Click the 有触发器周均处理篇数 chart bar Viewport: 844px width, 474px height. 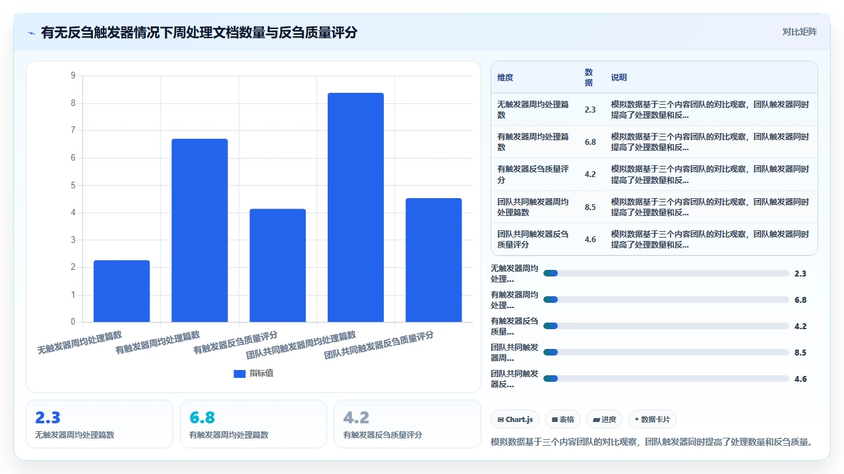pos(200,230)
